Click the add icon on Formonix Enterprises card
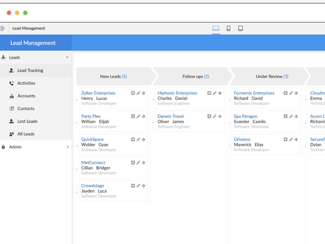This screenshot has height=244, width=325. tap(285, 93)
